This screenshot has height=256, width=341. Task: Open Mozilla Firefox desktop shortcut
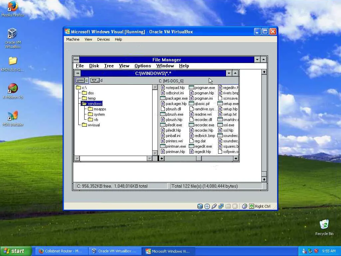[x=13, y=9]
